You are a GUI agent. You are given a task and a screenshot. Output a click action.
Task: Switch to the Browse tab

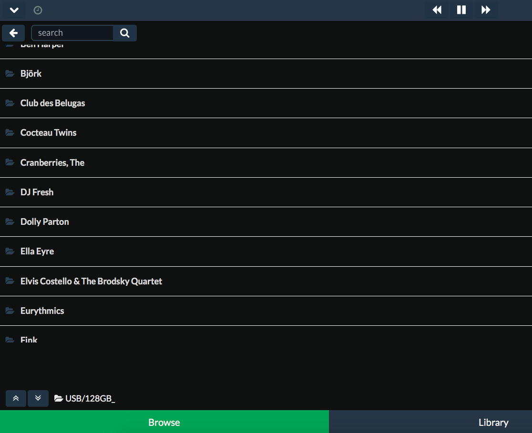(164, 422)
